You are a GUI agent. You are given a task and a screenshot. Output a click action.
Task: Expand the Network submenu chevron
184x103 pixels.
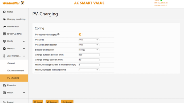coord(24,49)
